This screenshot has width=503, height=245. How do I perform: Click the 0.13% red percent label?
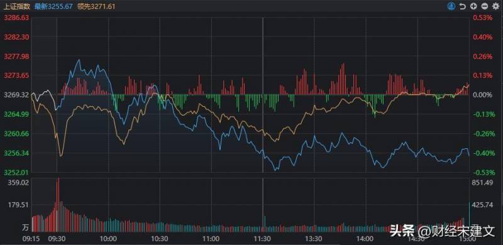483,75
